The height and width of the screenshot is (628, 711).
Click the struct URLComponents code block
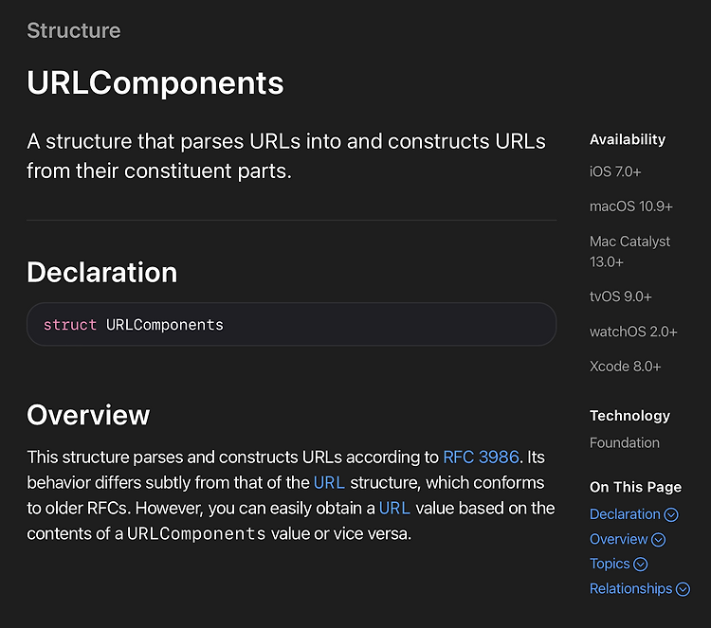[x=292, y=325]
